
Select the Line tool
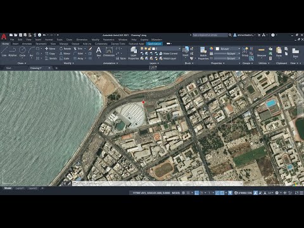[x=4, y=51]
